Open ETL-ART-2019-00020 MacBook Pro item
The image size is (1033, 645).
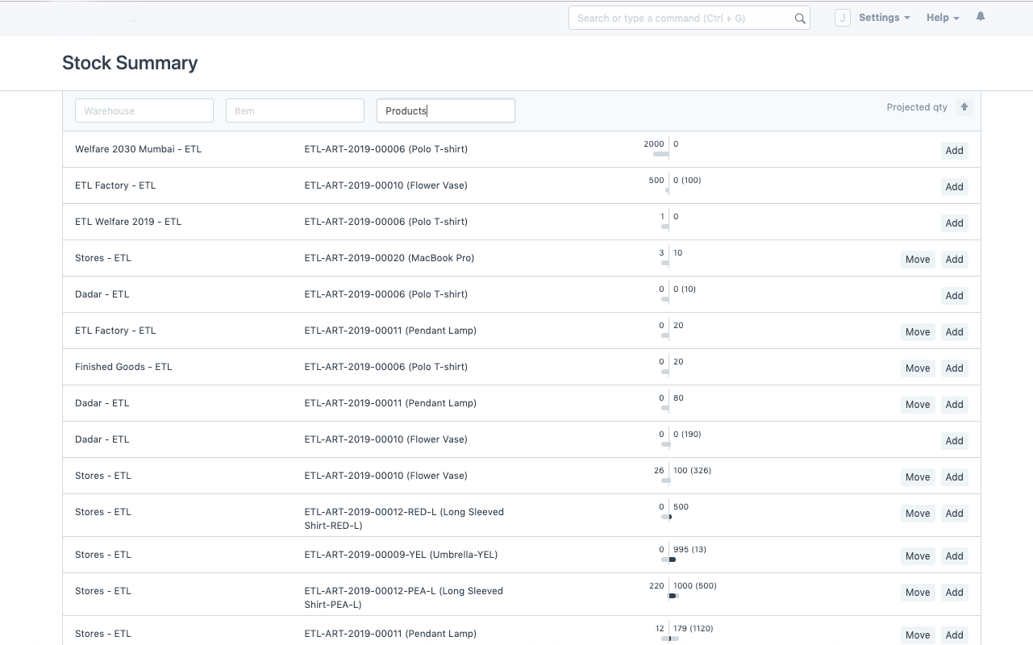[x=389, y=258]
